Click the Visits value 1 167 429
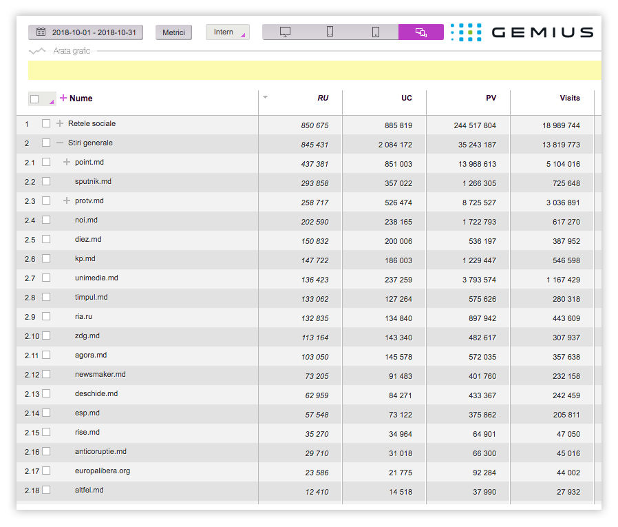Viewport: 618px width, 527px height. pyautogui.click(x=563, y=280)
